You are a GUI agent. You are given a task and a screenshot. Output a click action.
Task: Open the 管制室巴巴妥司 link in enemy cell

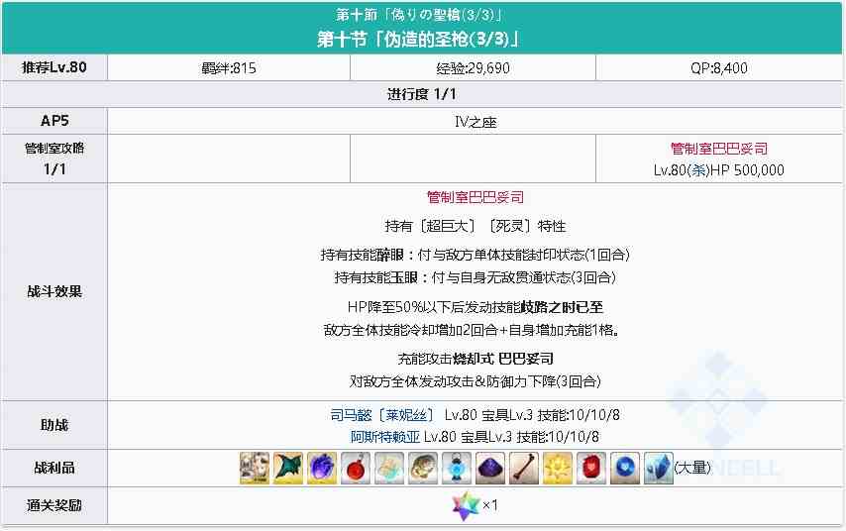[718, 149]
